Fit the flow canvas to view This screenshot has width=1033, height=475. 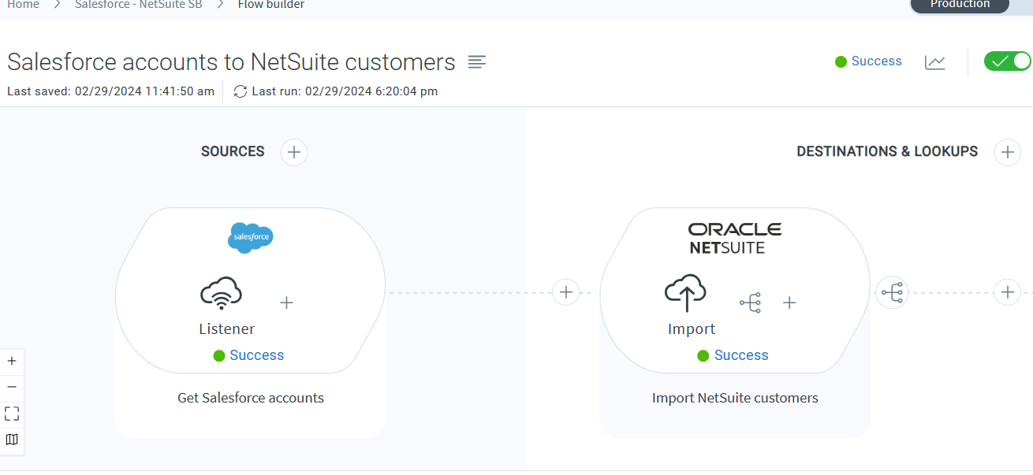pyautogui.click(x=12, y=414)
